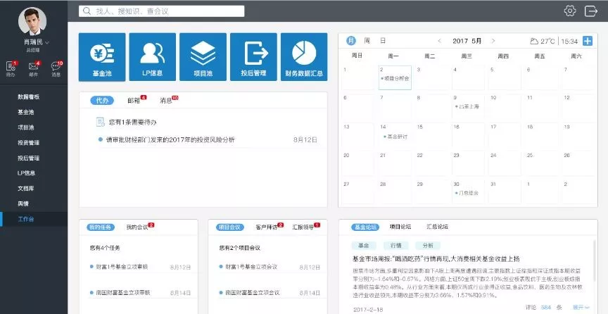The image size is (608, 314).
Task: Select the 我的任务 tab
Action: pyautogui.click(x=101, y=227)
